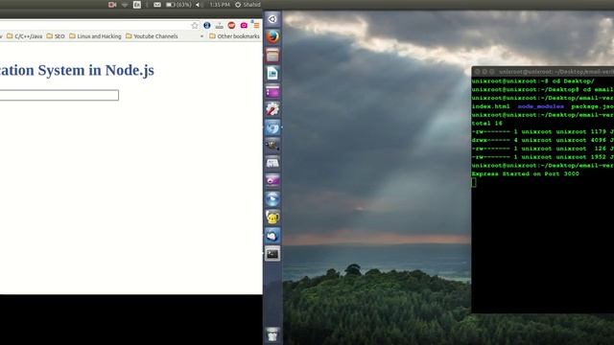Viewport: 614px width, 345px height.
Task: Open the Youtube Channels bookmarks folder
Action: coord(152,36)
